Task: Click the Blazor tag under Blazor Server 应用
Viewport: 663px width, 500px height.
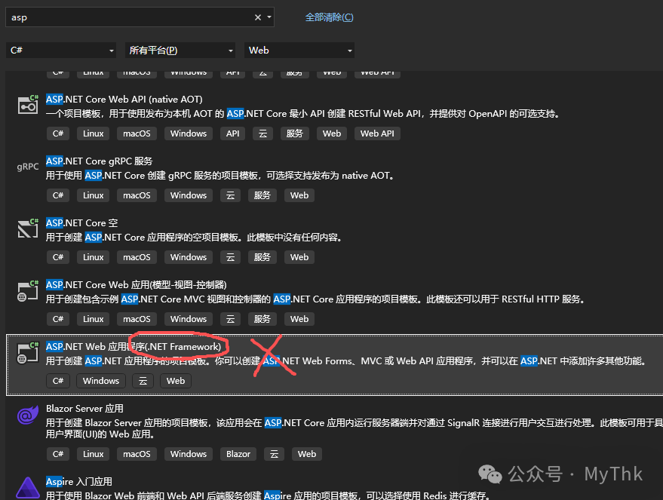Action: click(238, 454)
